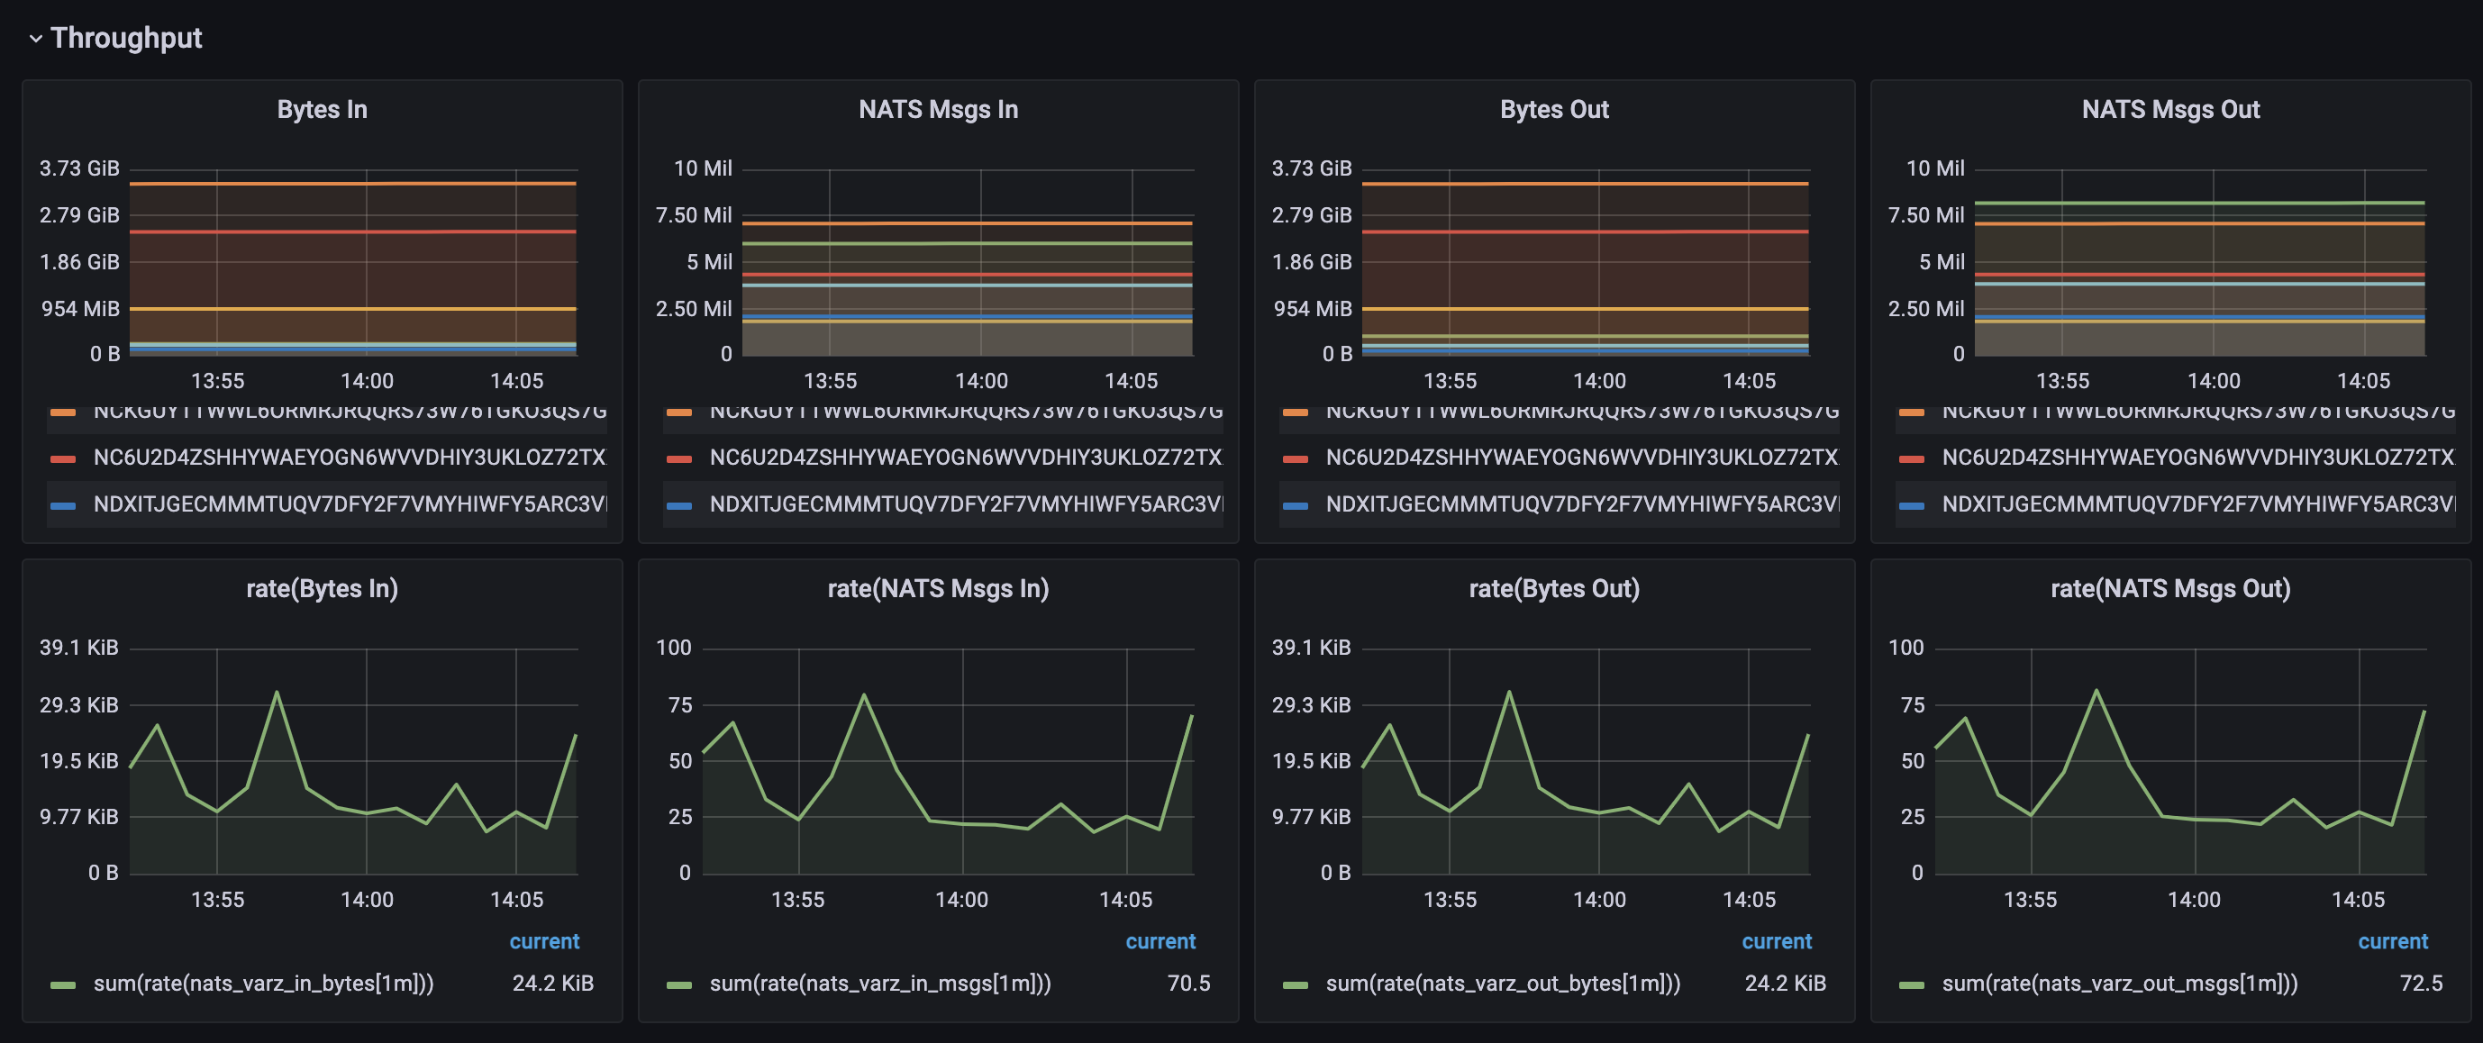Click green swatch beside nats_varz_out_msgs legend
2483x1043 pixels.
pyautogui.click(x=1912, y=984)
